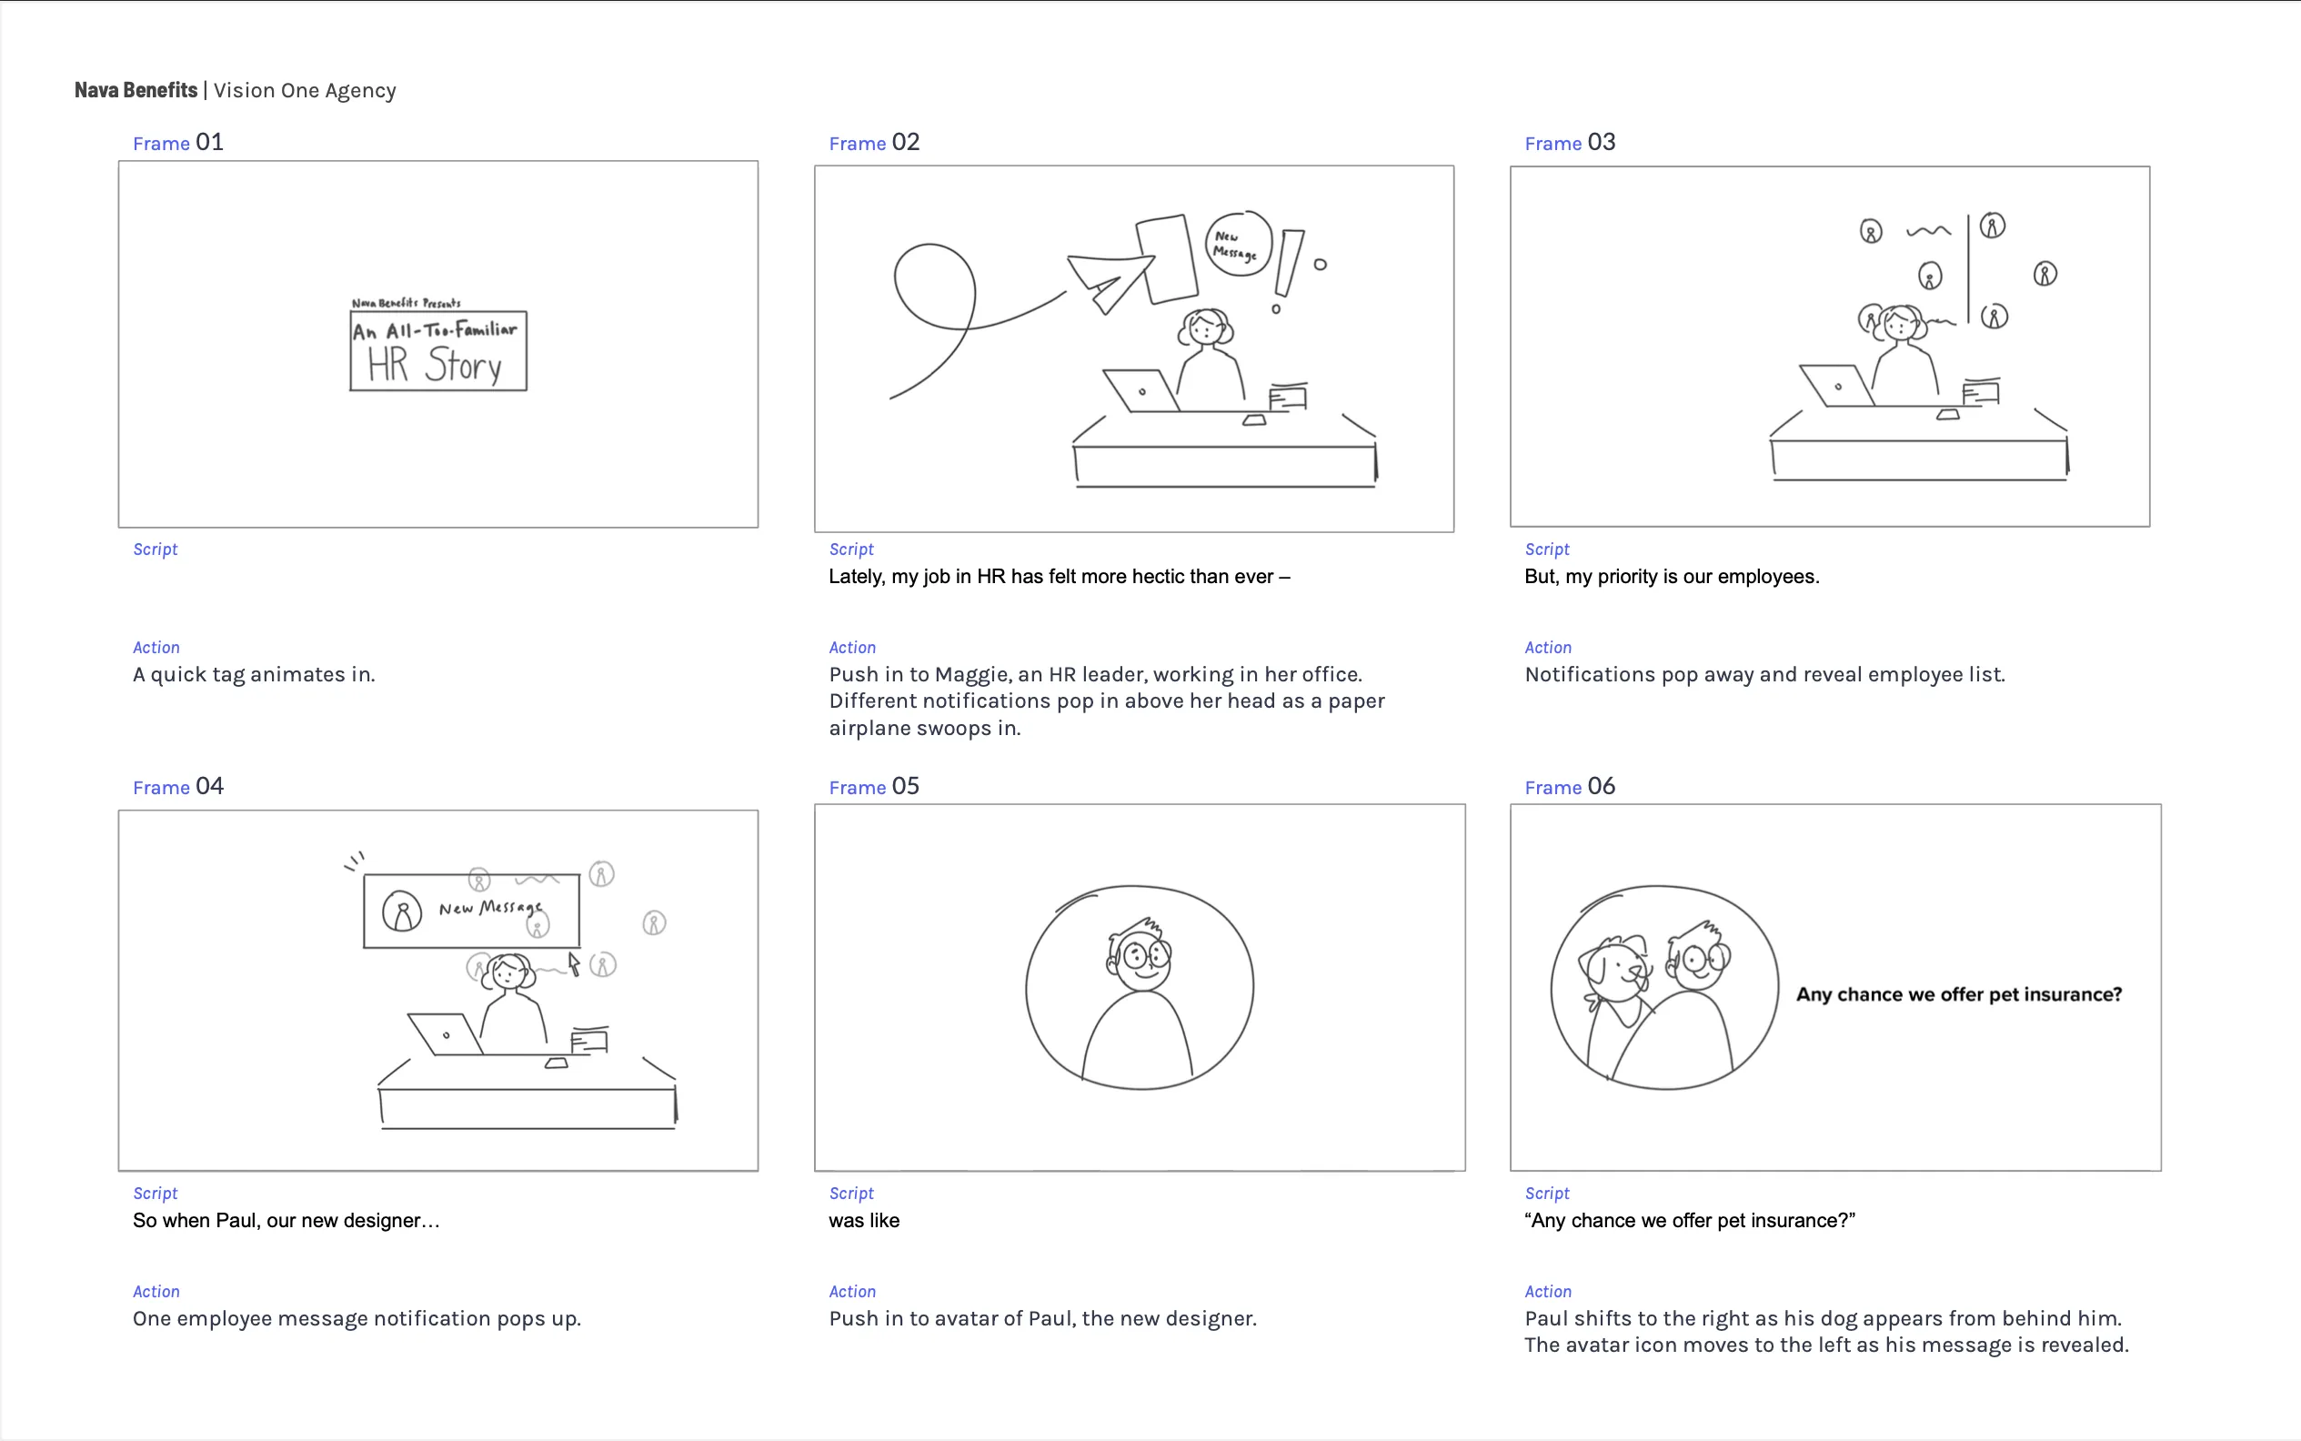Click the Frame 01 heading
This screenshot has height=1441, width=2301.
click(178, 143)
